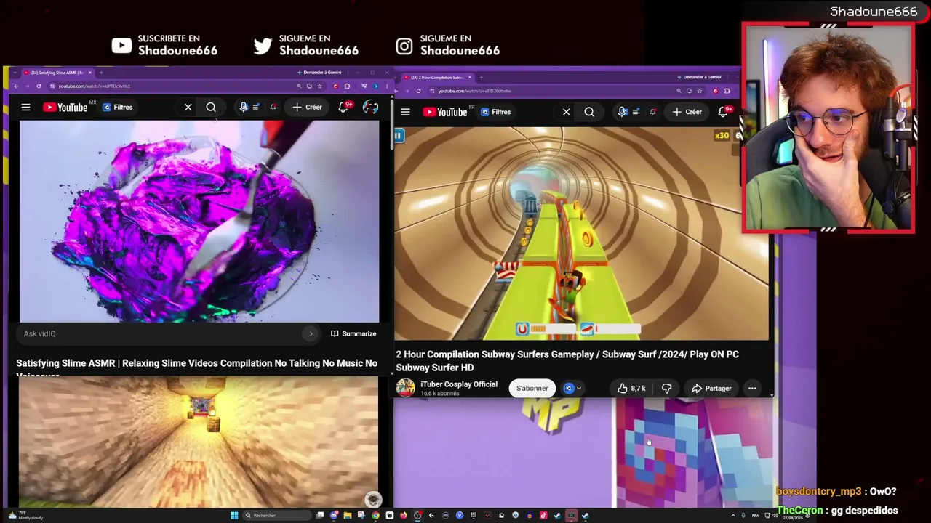Image resolution: width=931 pixels, height=523 pixels.
Task: Open the more actions menu beside Partager
Action: [x=752, y=389]
